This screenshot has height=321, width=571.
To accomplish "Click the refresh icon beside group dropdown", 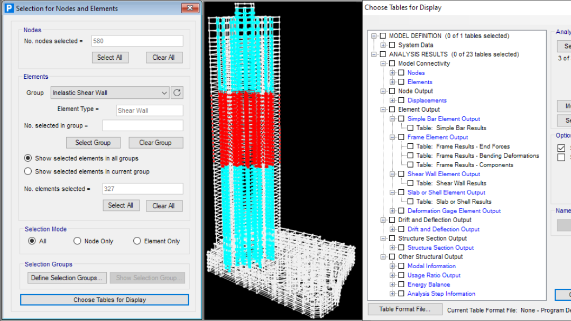I will click(177, 93).
